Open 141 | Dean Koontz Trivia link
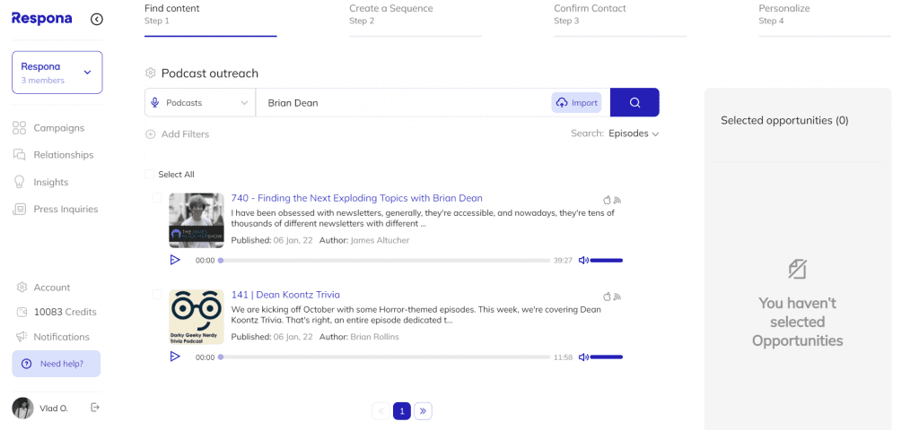The width and height of the screenshot is (919, 430). tap(285, 295)
